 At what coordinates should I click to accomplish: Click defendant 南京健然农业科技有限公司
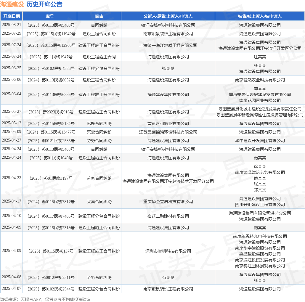(x=260, y=80)
